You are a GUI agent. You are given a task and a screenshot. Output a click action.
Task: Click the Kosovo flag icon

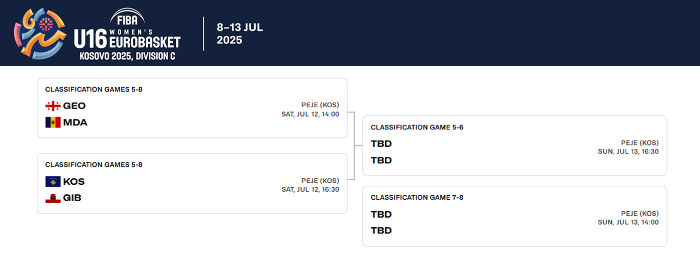tap(53, 181)
